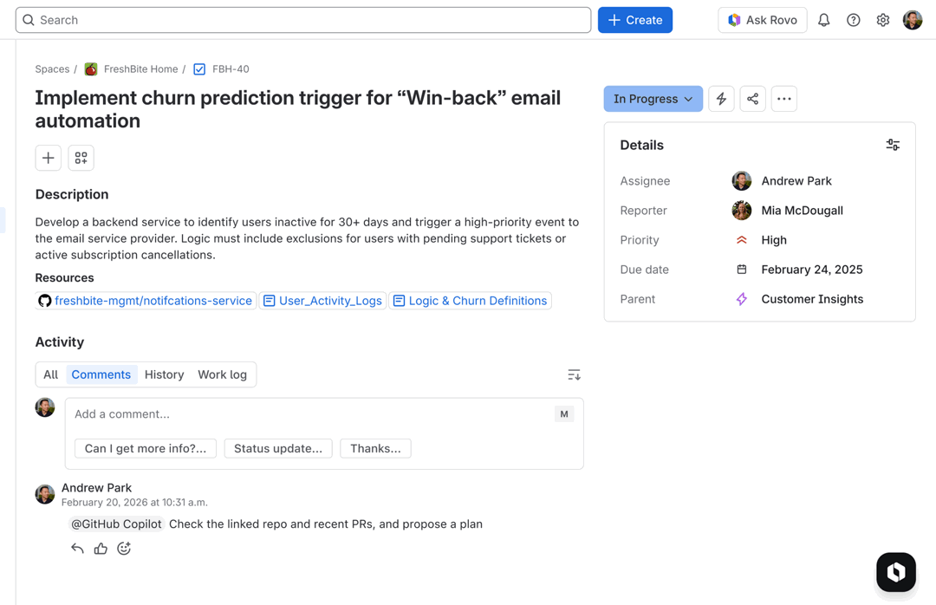This screenshot has width=936, height=605.
Task: Click the avatar beside comment box
Action: (45, 408)
